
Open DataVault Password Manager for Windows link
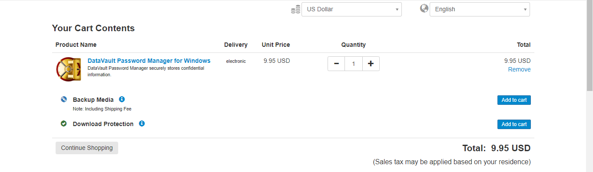tap(149, 61)
